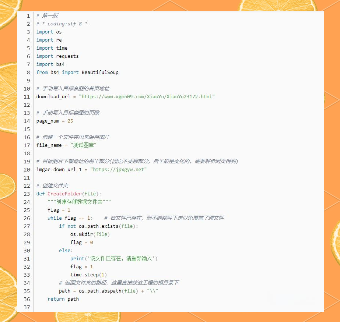340x322 pixels.
Task: Click the 'import time' line
Action: 52,48
